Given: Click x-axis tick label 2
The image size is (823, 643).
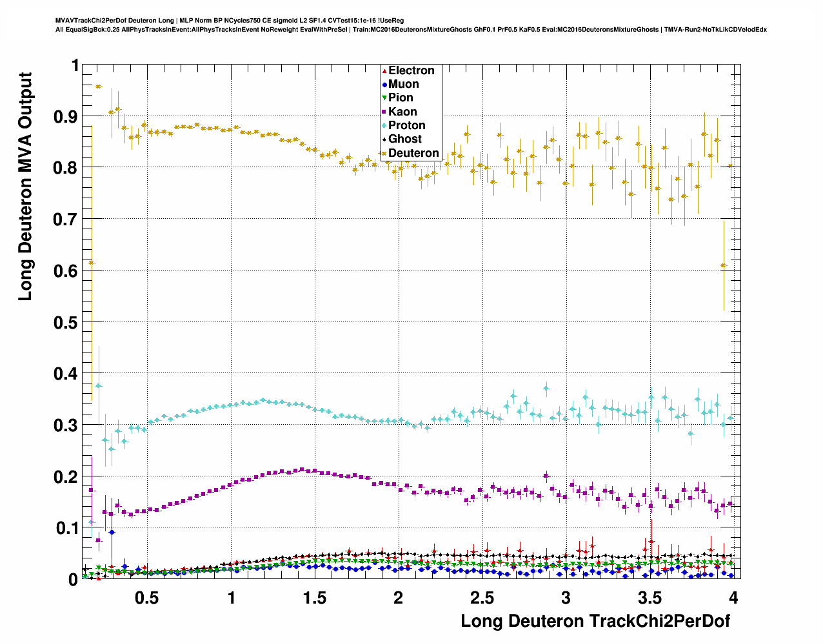Looking at the screenshot, I should coord(398,598).
